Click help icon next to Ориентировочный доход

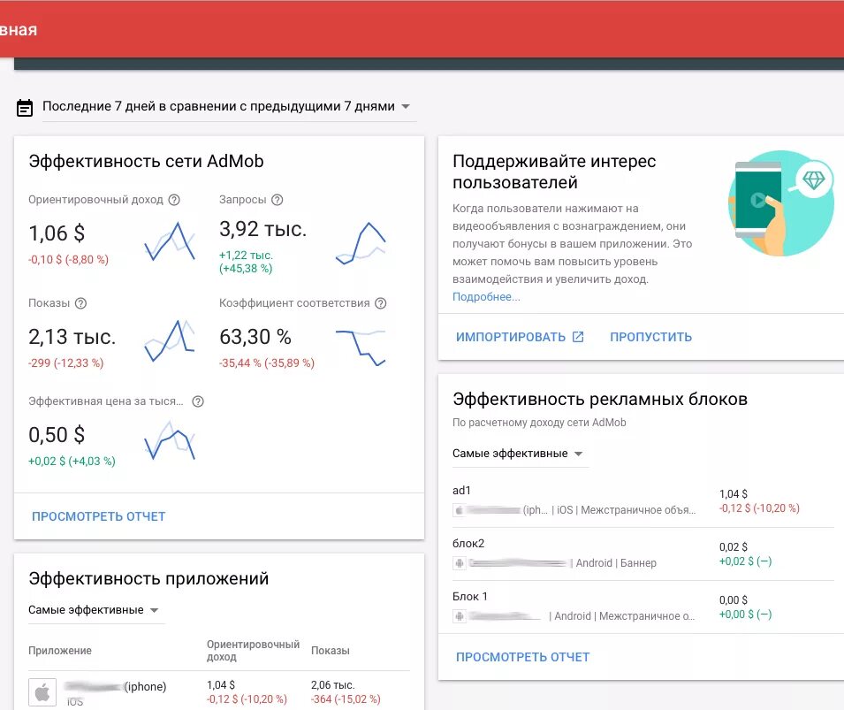174,200
